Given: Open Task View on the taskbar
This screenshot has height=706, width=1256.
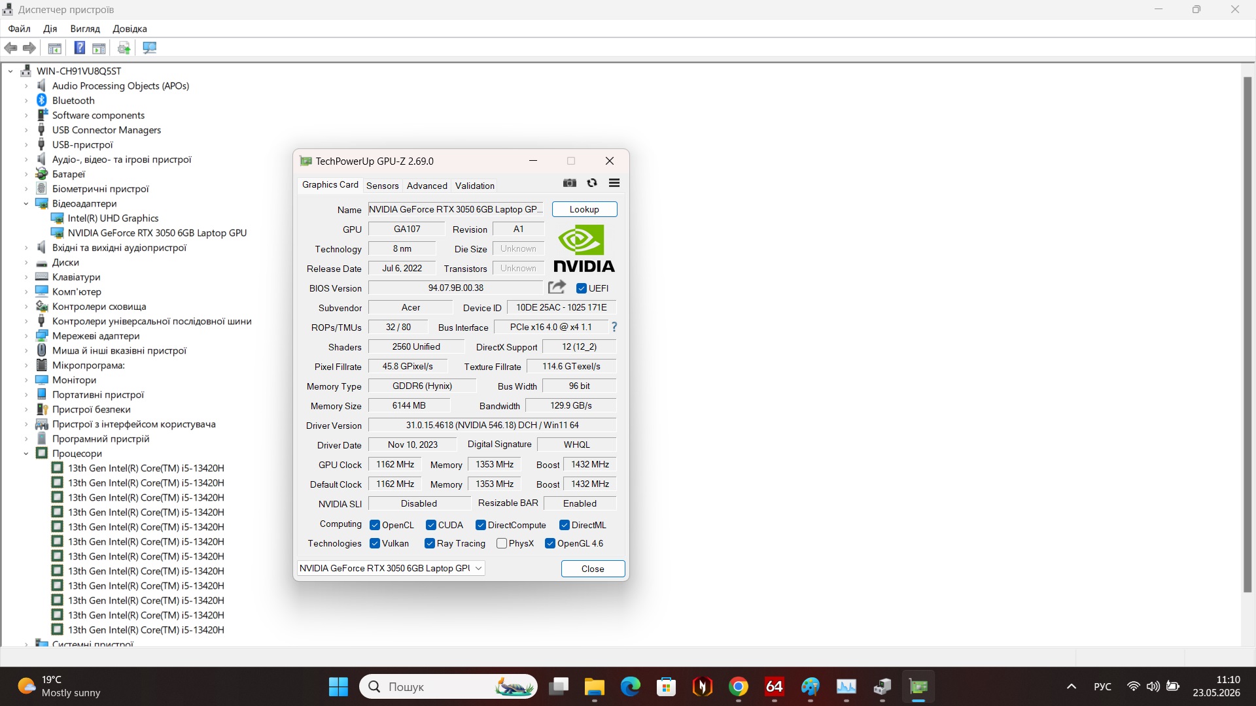Looking at the screenshot, I should 559,686.
